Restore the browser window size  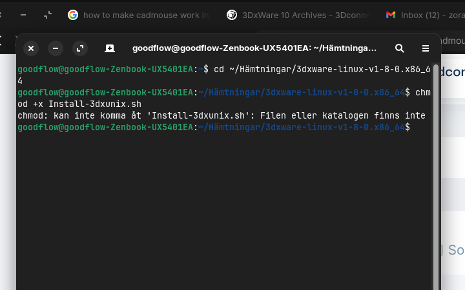point(48,14)
